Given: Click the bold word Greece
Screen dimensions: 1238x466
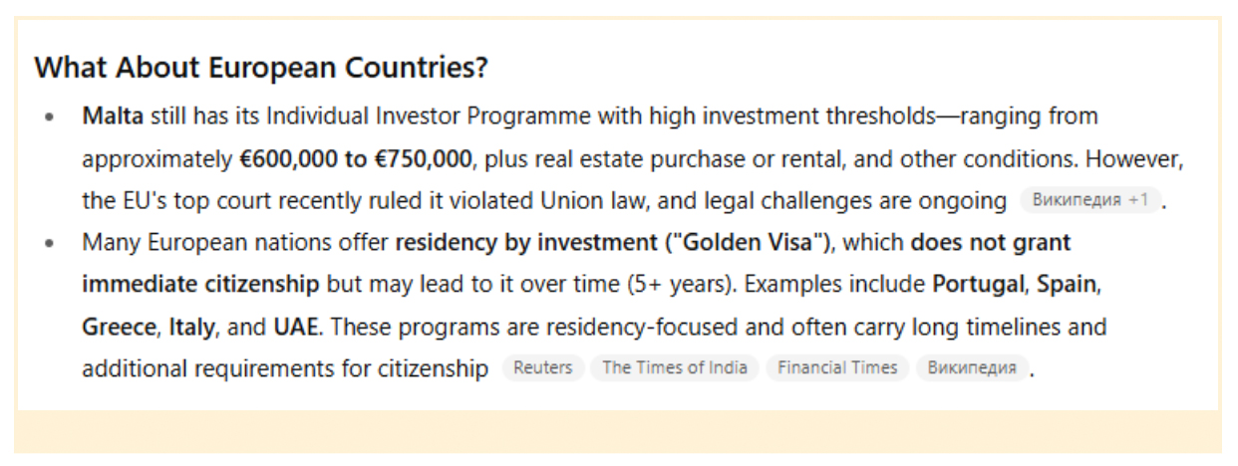Looking at the screenshot, I should coord(119,326).
